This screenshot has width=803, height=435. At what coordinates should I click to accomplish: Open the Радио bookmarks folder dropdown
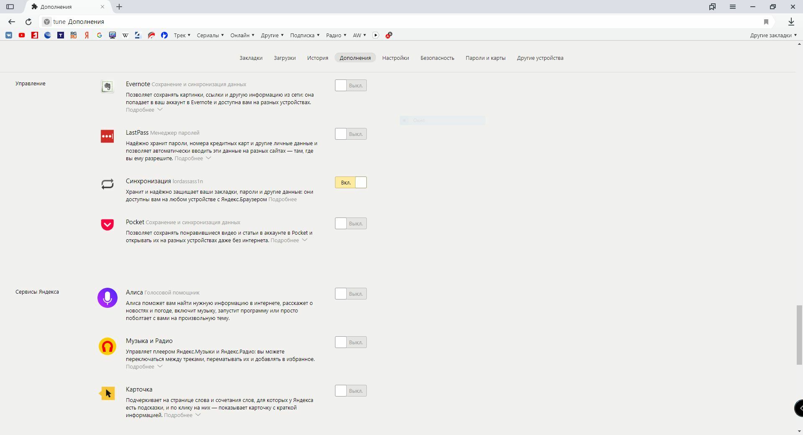coord(336,35)
